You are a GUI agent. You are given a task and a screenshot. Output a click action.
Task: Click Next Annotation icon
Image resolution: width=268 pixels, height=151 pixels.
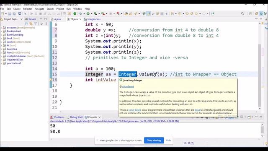pyautogui.click(x=172, y=14)
